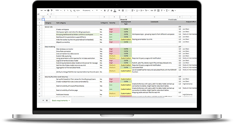The width and height of the screenshot is (234, 124).
Task: Open filter views dropdown arrow
Action: (x=164, y=11)
